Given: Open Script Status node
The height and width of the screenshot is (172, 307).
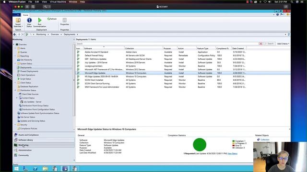Looking at the screenshot, I should (25, 79).
